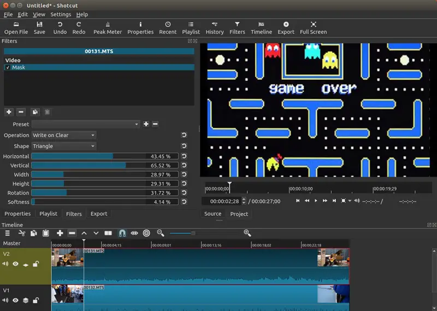Add a new filter with plus button
Image resolution: width=437 pixels, height=311 pixels.
click(9, 112)
